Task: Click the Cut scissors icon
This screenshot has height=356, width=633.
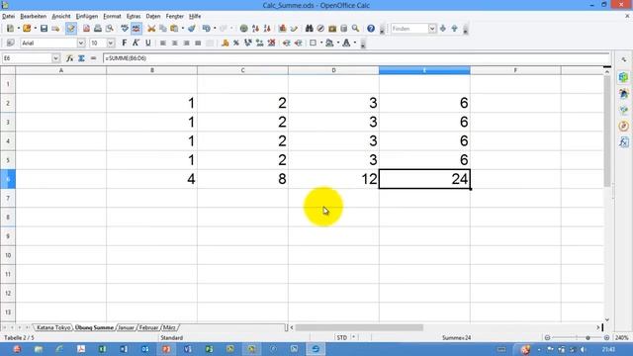Action: (x=151, y=29)
